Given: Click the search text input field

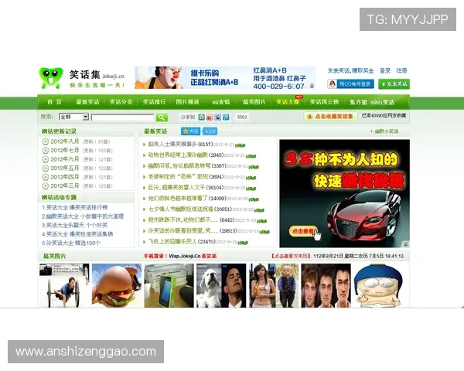Looking at the screenshot, I should click(122, 117).
